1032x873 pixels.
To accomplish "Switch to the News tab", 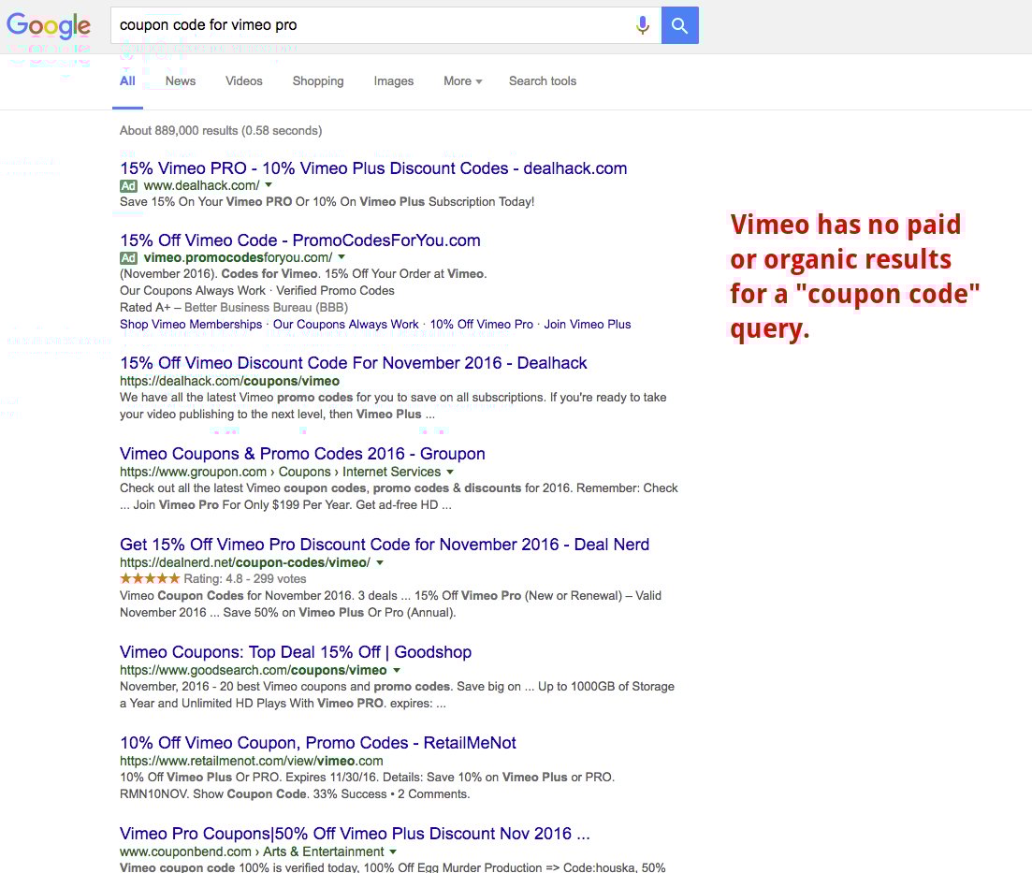I will pos(181,81).
